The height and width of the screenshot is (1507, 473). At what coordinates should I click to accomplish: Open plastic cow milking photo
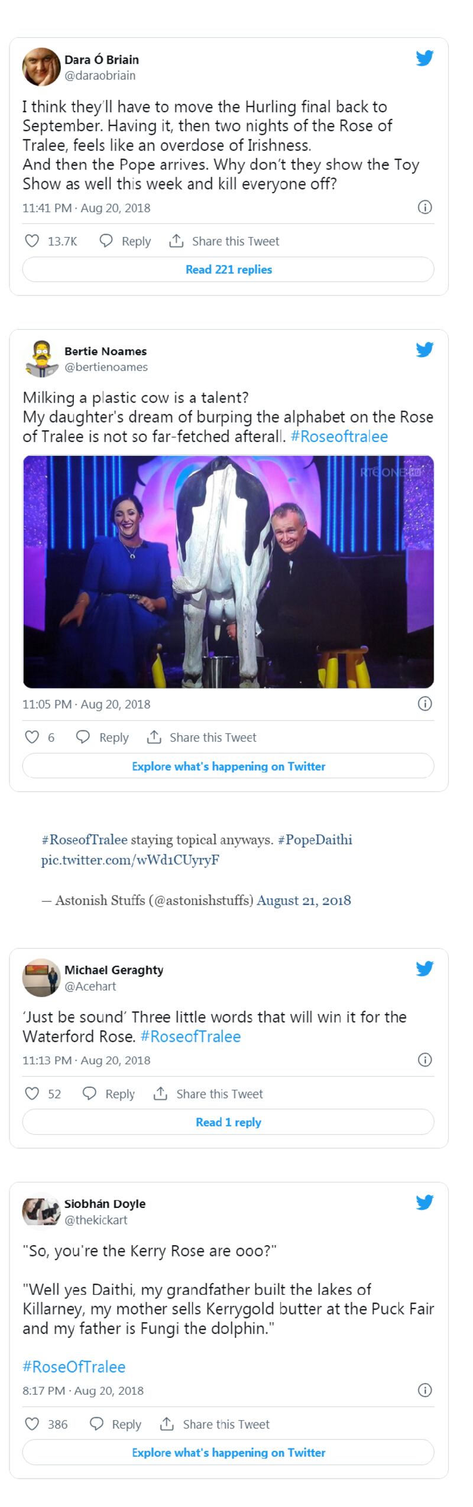tap(228, 571)
